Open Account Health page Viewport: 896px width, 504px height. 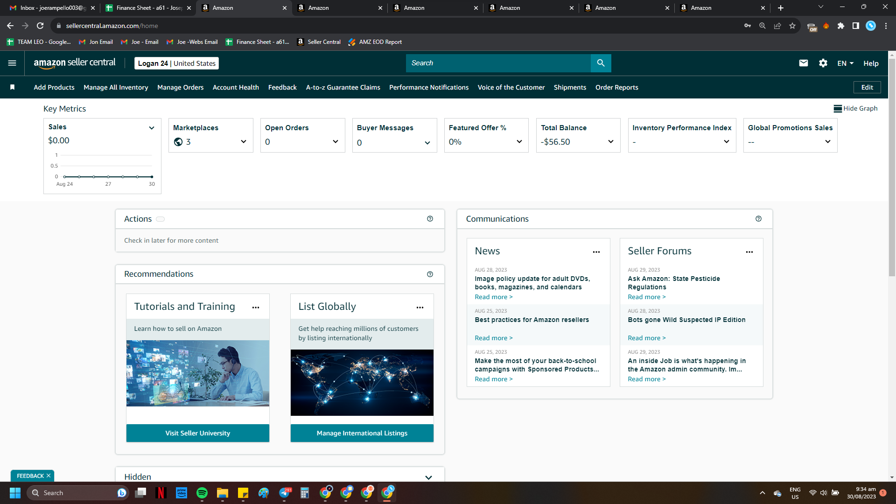[x=236, y=87]
